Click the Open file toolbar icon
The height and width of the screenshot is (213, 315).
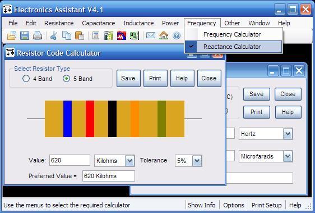click(x=12, y=35)
